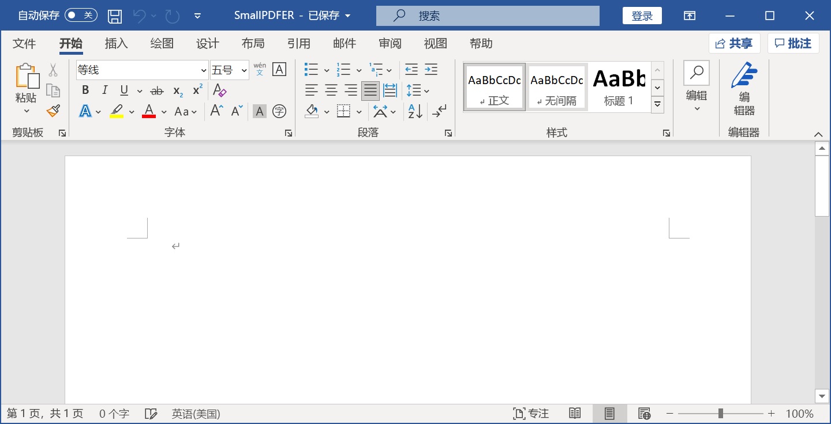Click the zoom slider handle
Viewport: 831px width, 424px height.
[721, 414]
